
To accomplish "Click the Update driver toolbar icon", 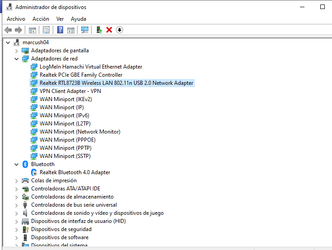I will point(99,30).
